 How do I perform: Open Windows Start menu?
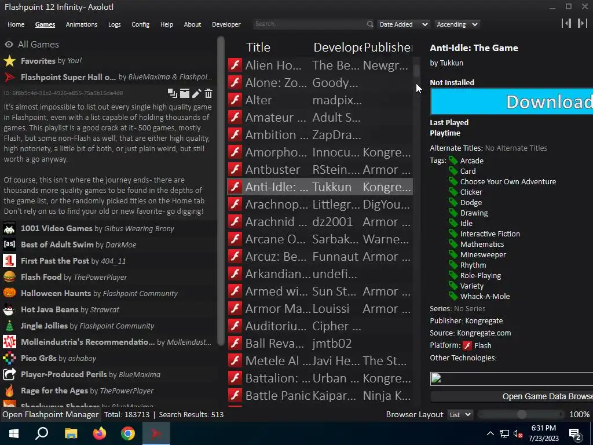pos(14,433)
